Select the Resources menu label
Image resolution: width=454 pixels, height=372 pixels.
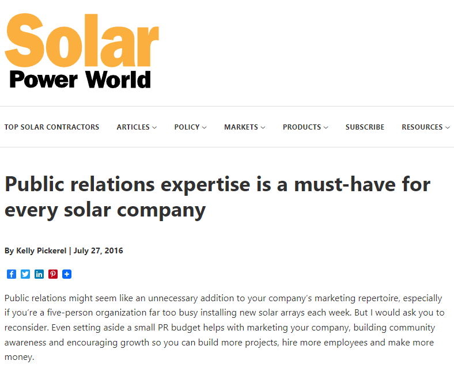tap(422, 127)
